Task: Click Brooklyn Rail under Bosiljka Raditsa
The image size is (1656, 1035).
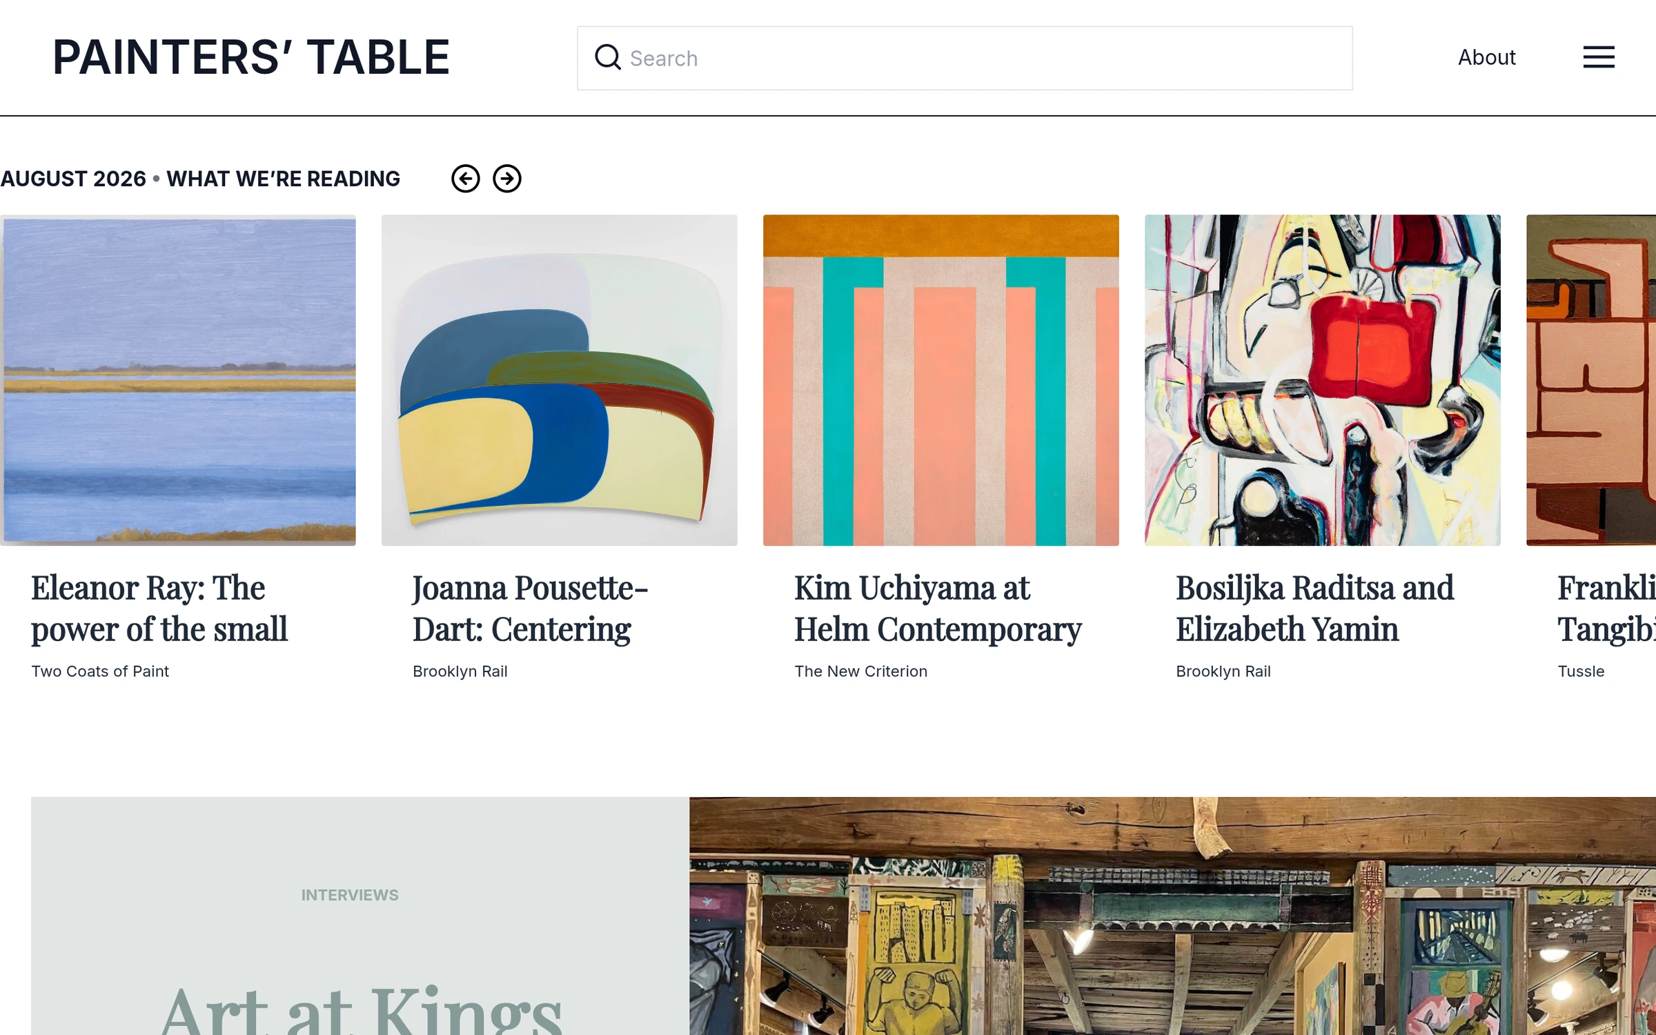Action: [x=1223, y=671]
